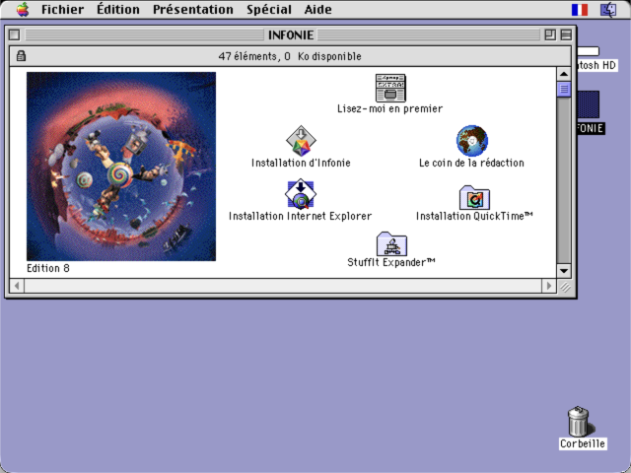Viewport: 631px width, 473px height.
Task: Select the Installation QuickTime folder icon
Action: pos(474,197)
